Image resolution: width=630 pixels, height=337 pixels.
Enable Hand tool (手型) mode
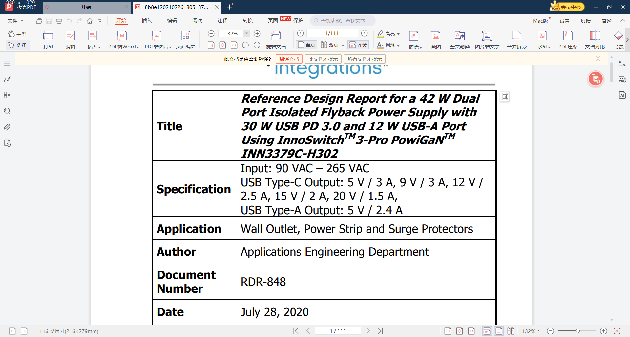(18, 34)
